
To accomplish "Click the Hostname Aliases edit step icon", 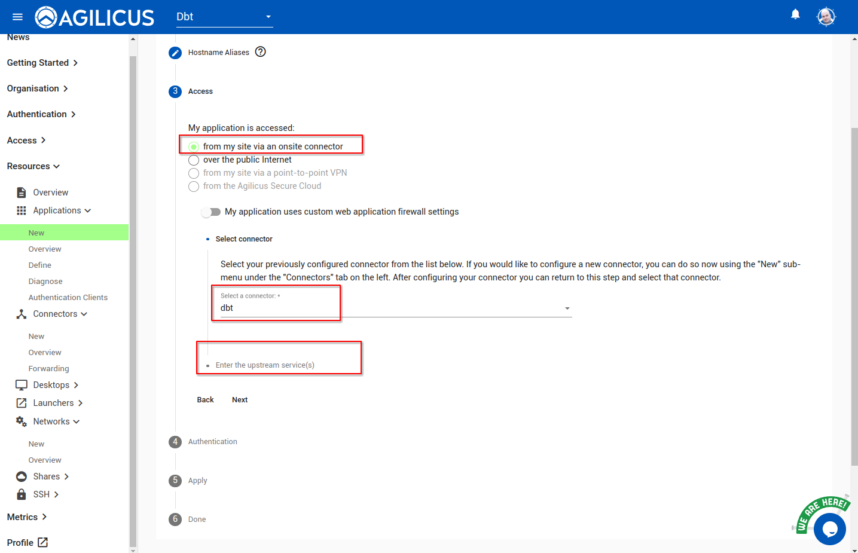I will pyautogui.click(x=175, y=53).
